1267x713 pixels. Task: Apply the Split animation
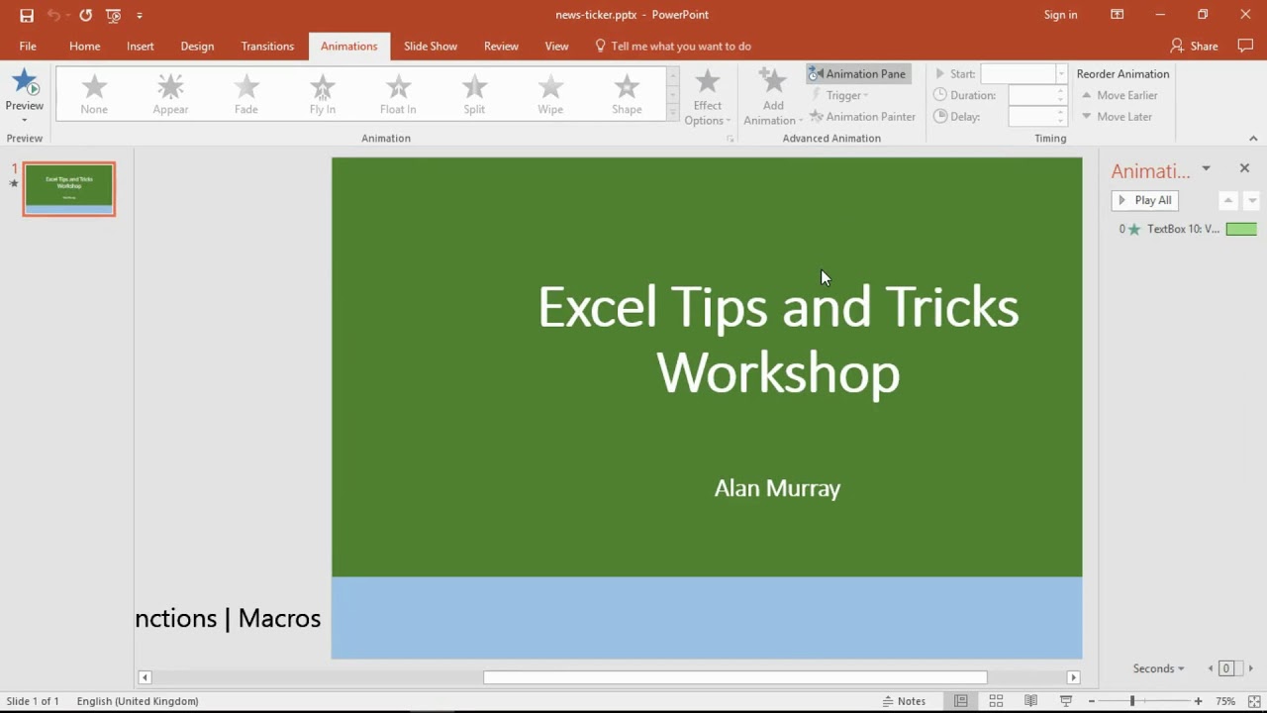tap(474, 94)
